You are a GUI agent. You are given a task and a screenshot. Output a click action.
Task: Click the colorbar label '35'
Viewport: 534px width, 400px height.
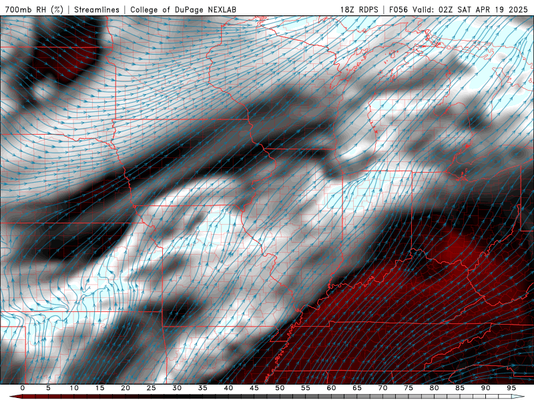(203, 388)
